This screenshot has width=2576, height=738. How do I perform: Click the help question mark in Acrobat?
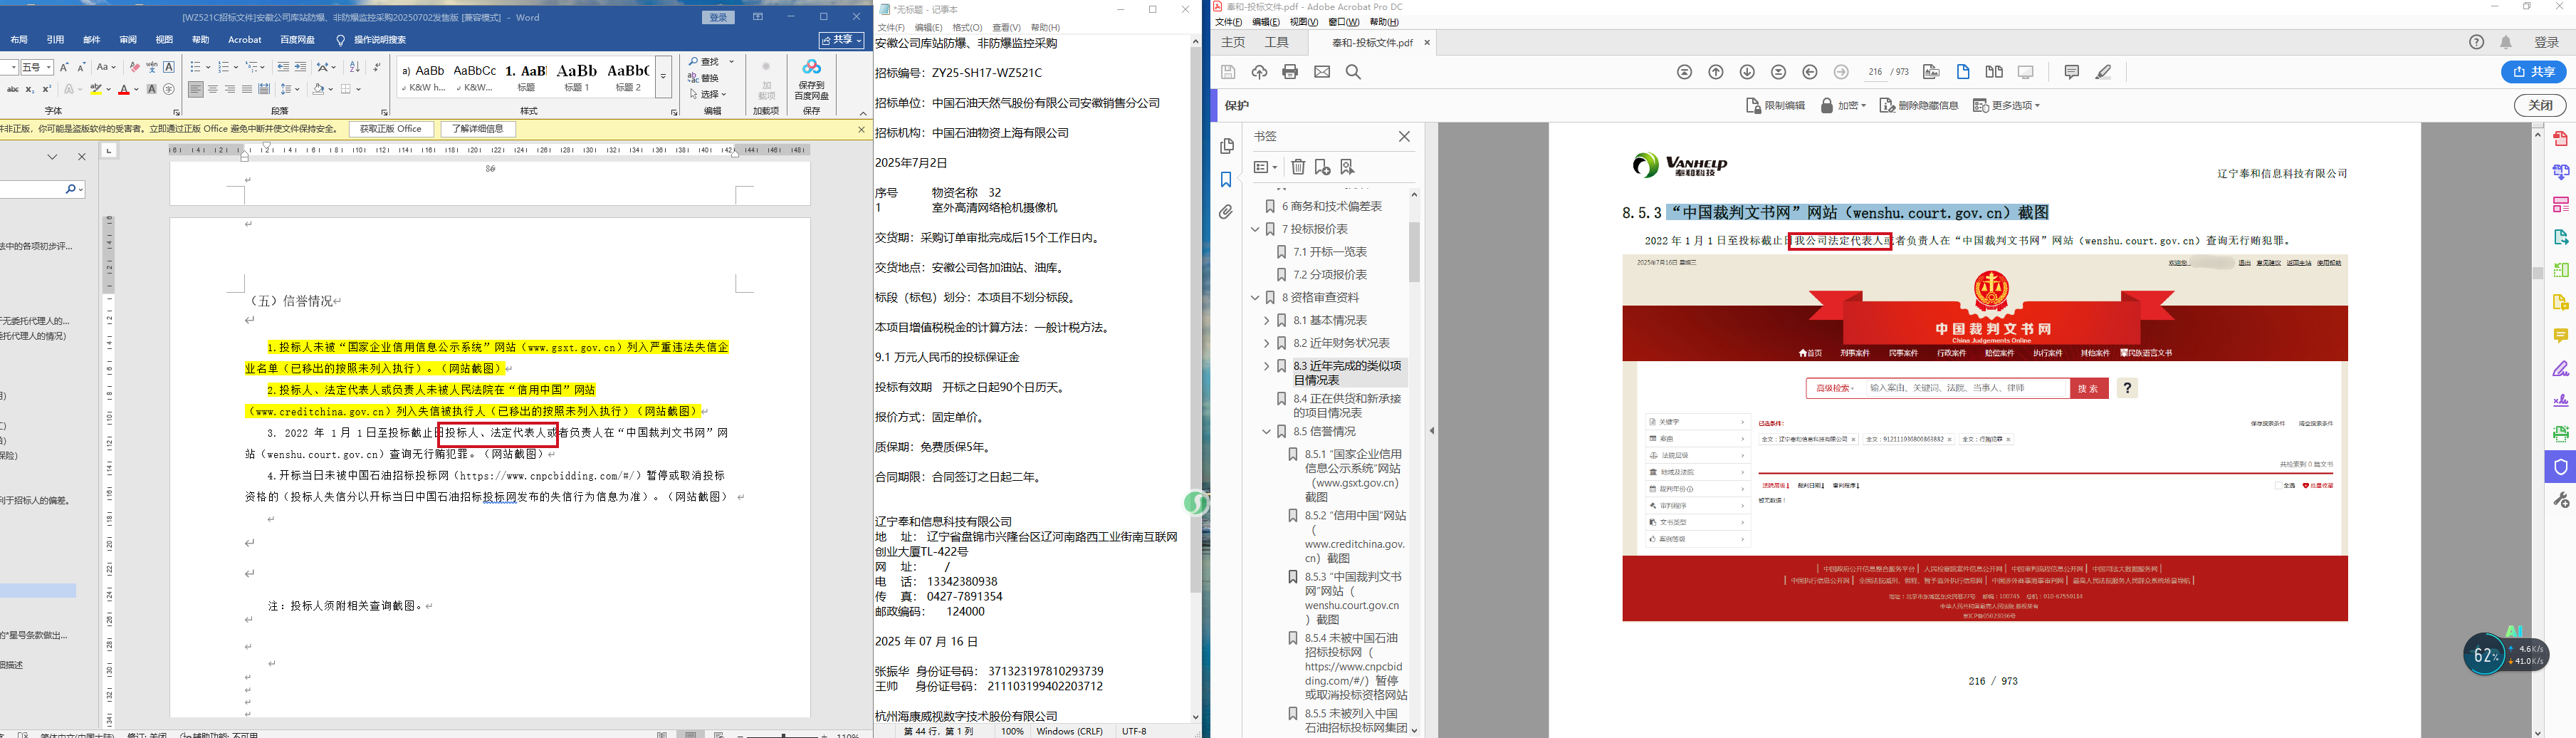pyautogui.click(x=2476, y=42)
